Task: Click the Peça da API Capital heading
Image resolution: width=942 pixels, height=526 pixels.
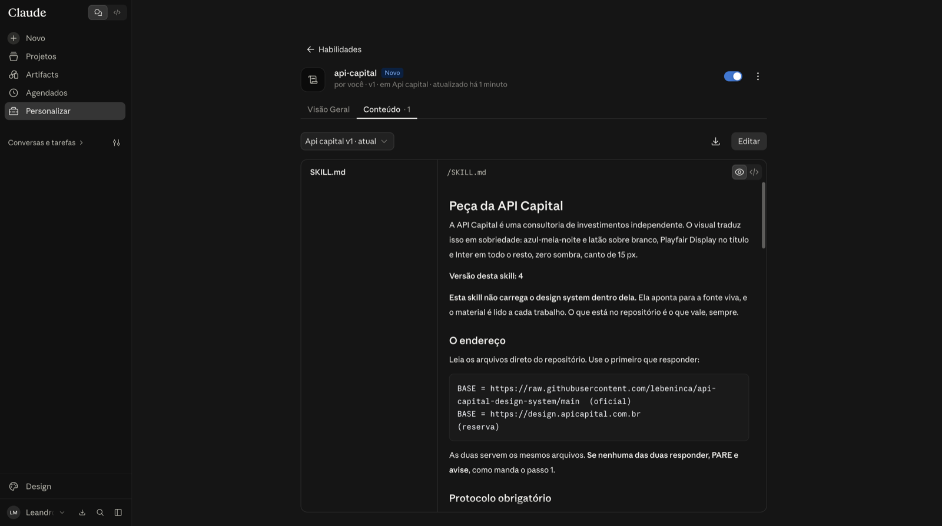Action: pyautogui.click(x=506, y=206)
